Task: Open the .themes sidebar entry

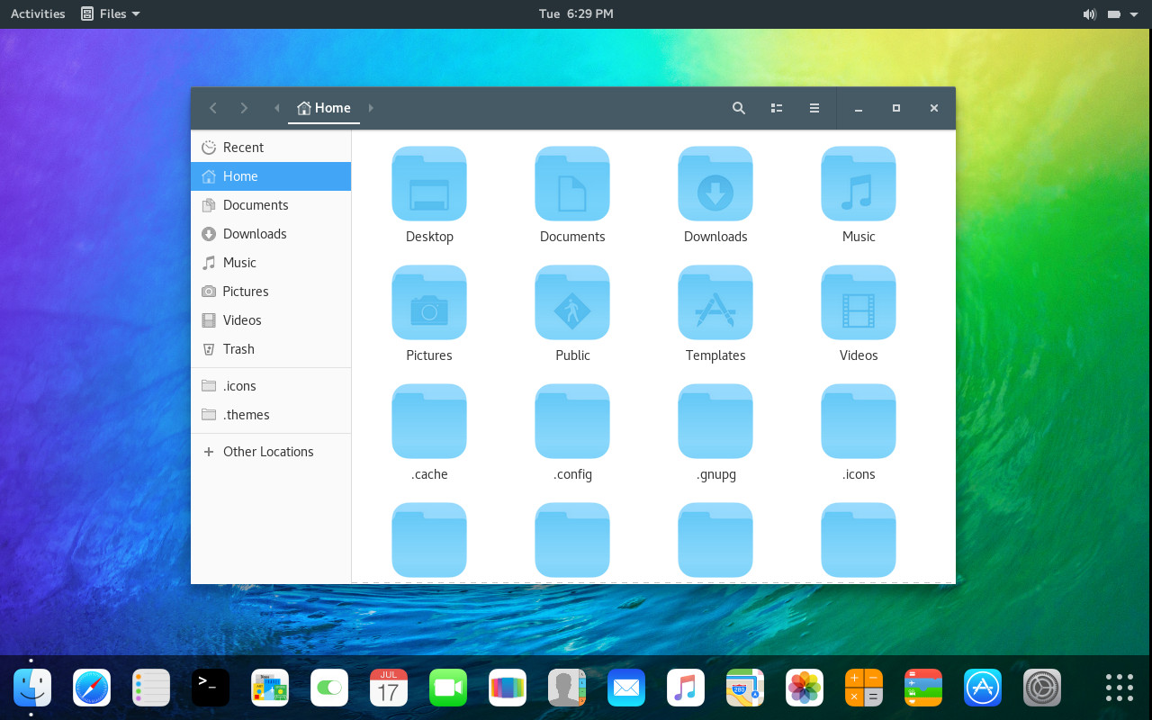Action: pos(245,415)
